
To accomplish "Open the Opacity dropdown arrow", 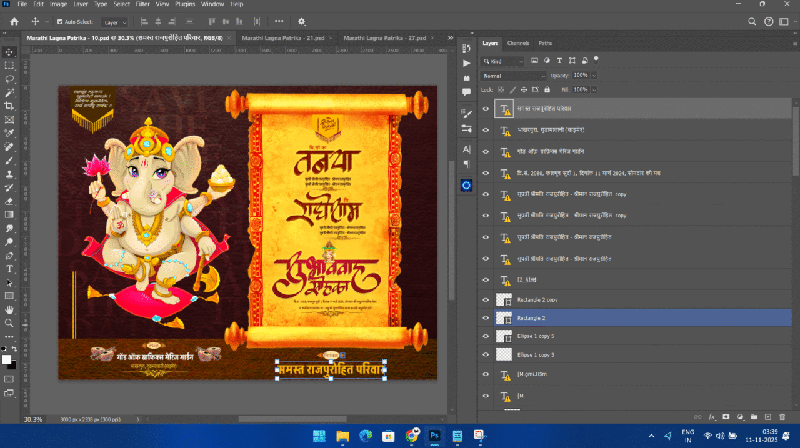I will (593, 76).
